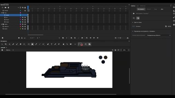The width and height of the screenshot is (175, 98).
Task: Click the trash icon next to the new folder icon
Action: click(x=8, y=8)
